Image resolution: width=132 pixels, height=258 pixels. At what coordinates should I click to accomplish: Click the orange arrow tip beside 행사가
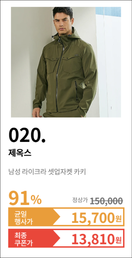(x=56, y=217)
